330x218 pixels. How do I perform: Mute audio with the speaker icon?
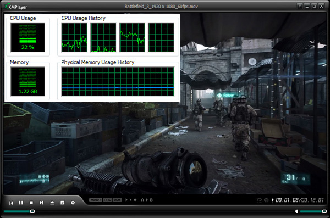pos(296,211)
